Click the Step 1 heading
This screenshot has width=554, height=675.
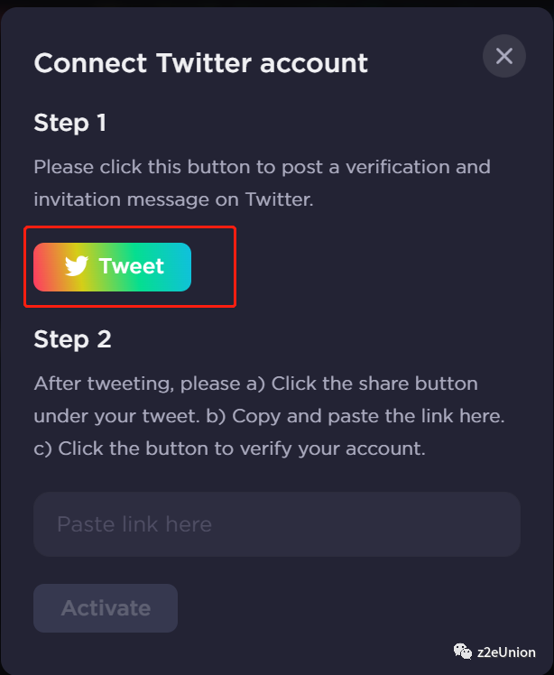point(69,123)
